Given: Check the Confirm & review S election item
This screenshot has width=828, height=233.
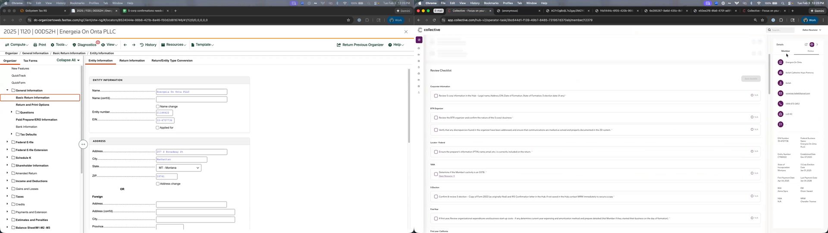Looking at the screenshot, I should pyautogui.click(x=436, y=197).
